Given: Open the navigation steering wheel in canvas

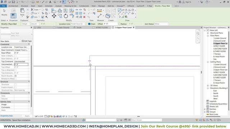Looking at the screenshot, I should coord(198,33).
